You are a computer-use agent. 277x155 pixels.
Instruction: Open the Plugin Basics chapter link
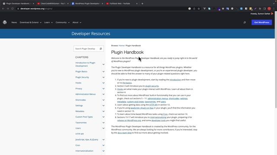pos(81,71)
